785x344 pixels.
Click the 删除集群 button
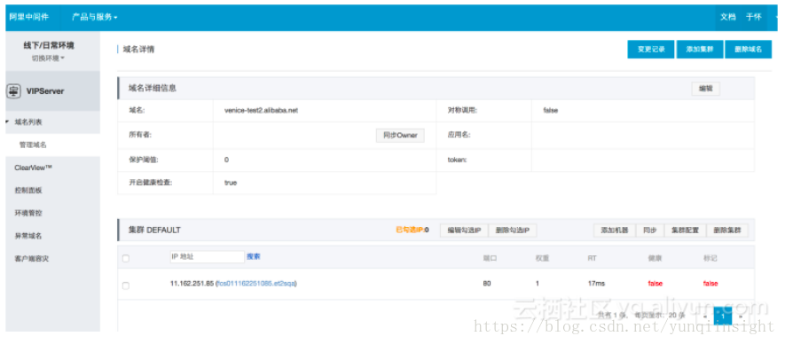727,231
